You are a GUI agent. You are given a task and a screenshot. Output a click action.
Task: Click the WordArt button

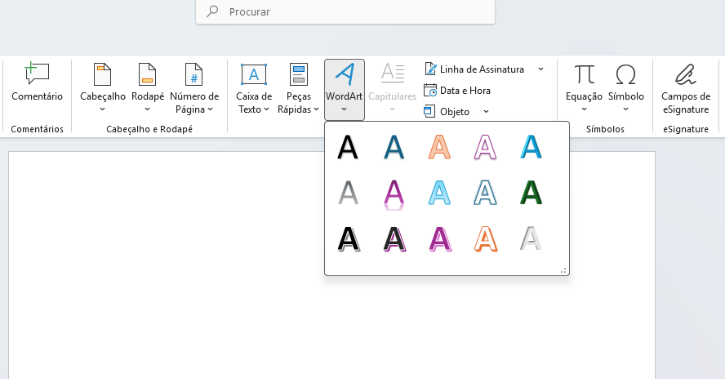coord(345,89)
